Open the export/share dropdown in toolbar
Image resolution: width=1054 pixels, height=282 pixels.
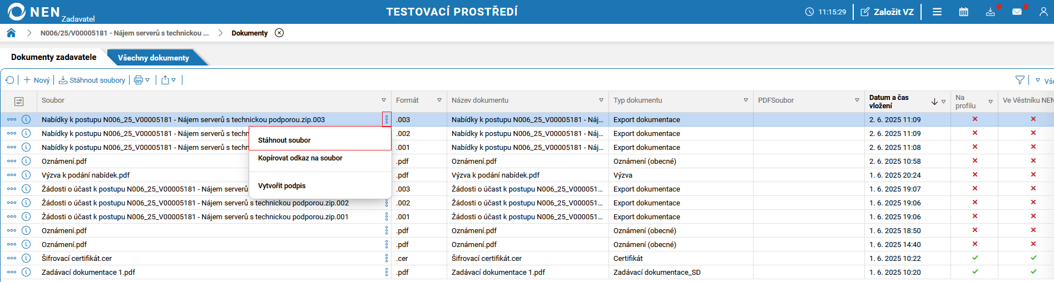coord(169,80)
